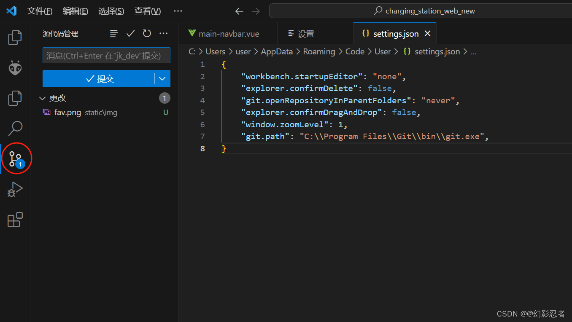
Task: Click the "workbench.startupEditor" key
Action: pos(302,76)
